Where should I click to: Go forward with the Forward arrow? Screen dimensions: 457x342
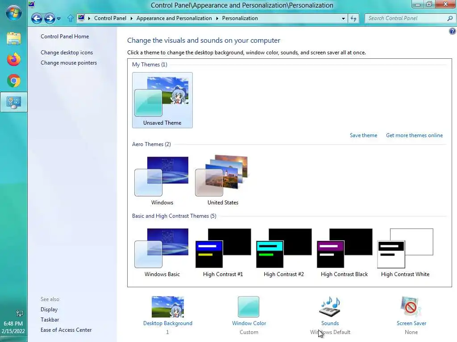(50, 18)
